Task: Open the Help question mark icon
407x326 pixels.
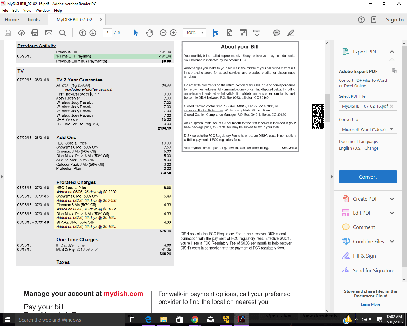Action: pyautogui.click(x=361, y=20)
